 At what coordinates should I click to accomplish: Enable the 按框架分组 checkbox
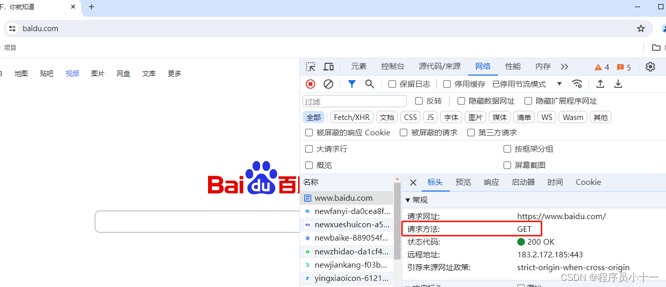click(507, 149)
